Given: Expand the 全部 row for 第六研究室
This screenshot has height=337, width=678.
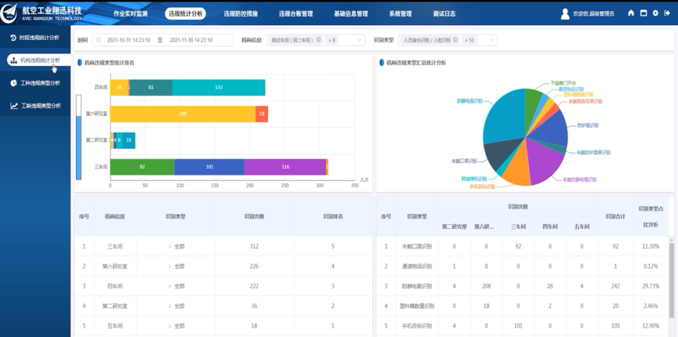Looking at the screenshot, I should pyautogui.click(x=169, y=266).
